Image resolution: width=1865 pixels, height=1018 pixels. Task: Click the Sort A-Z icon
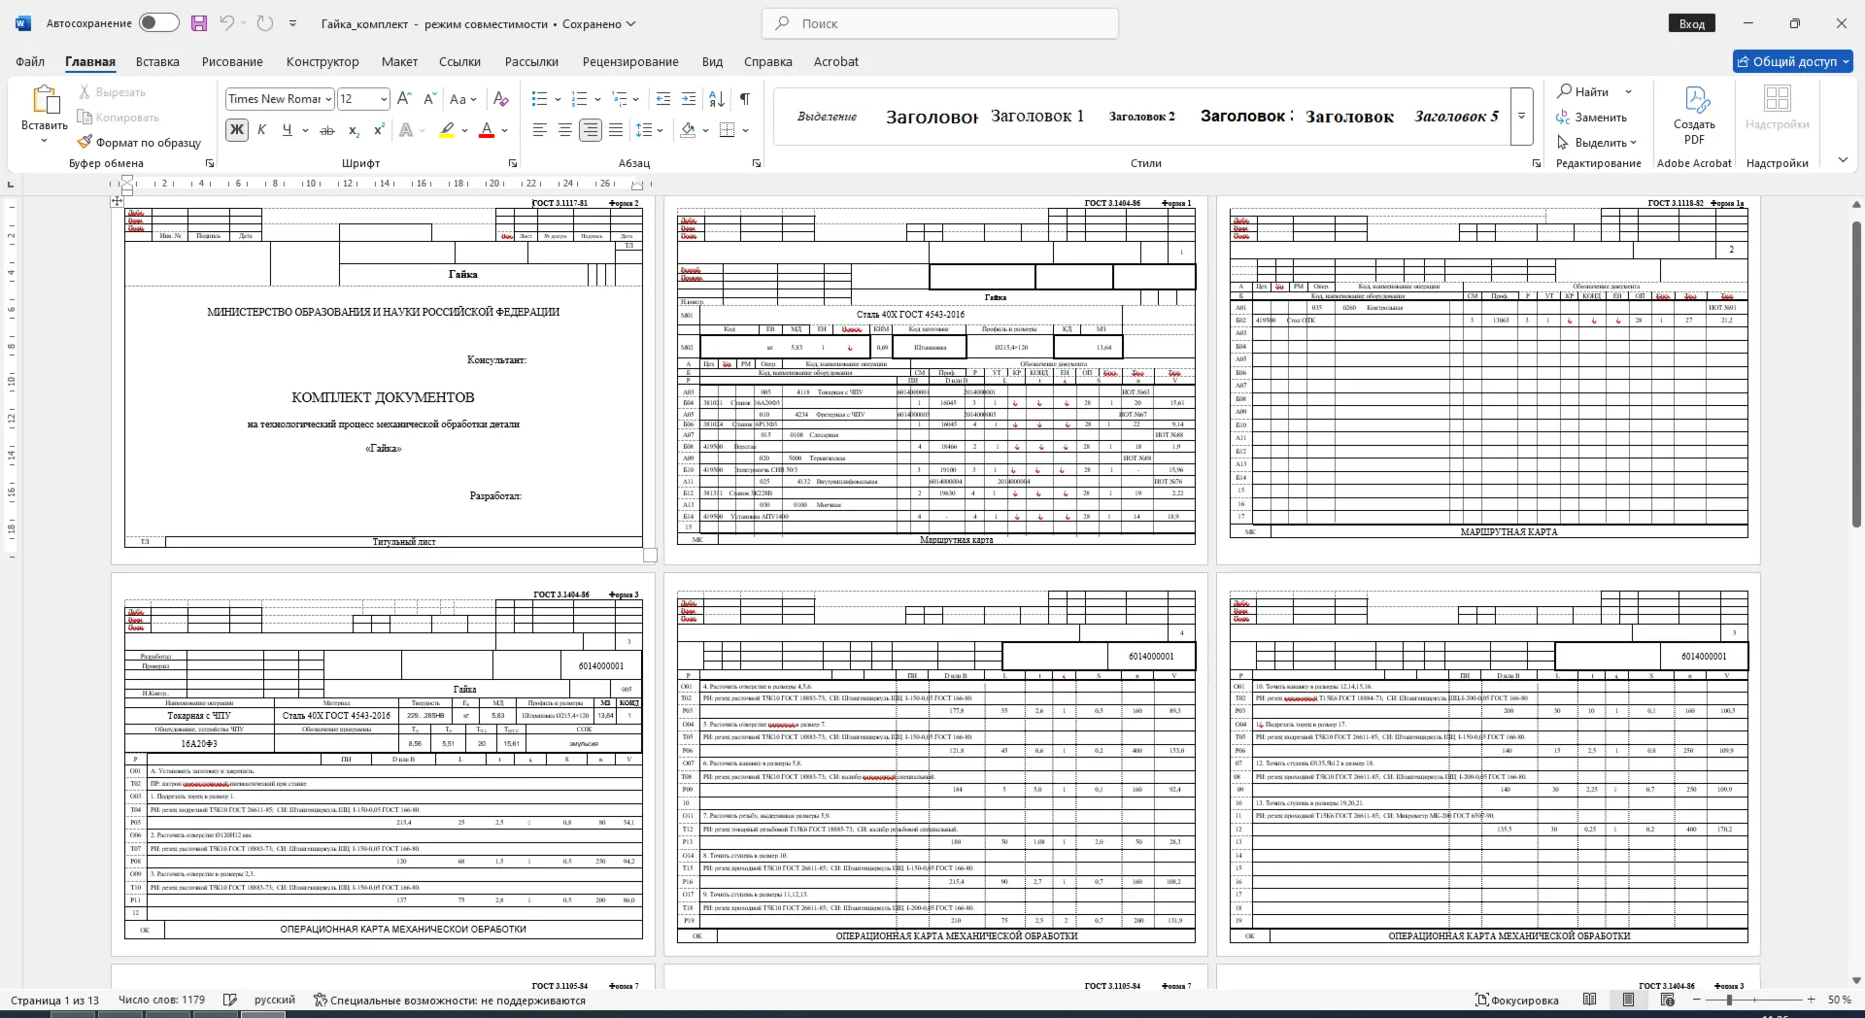(x=717, y=98)
